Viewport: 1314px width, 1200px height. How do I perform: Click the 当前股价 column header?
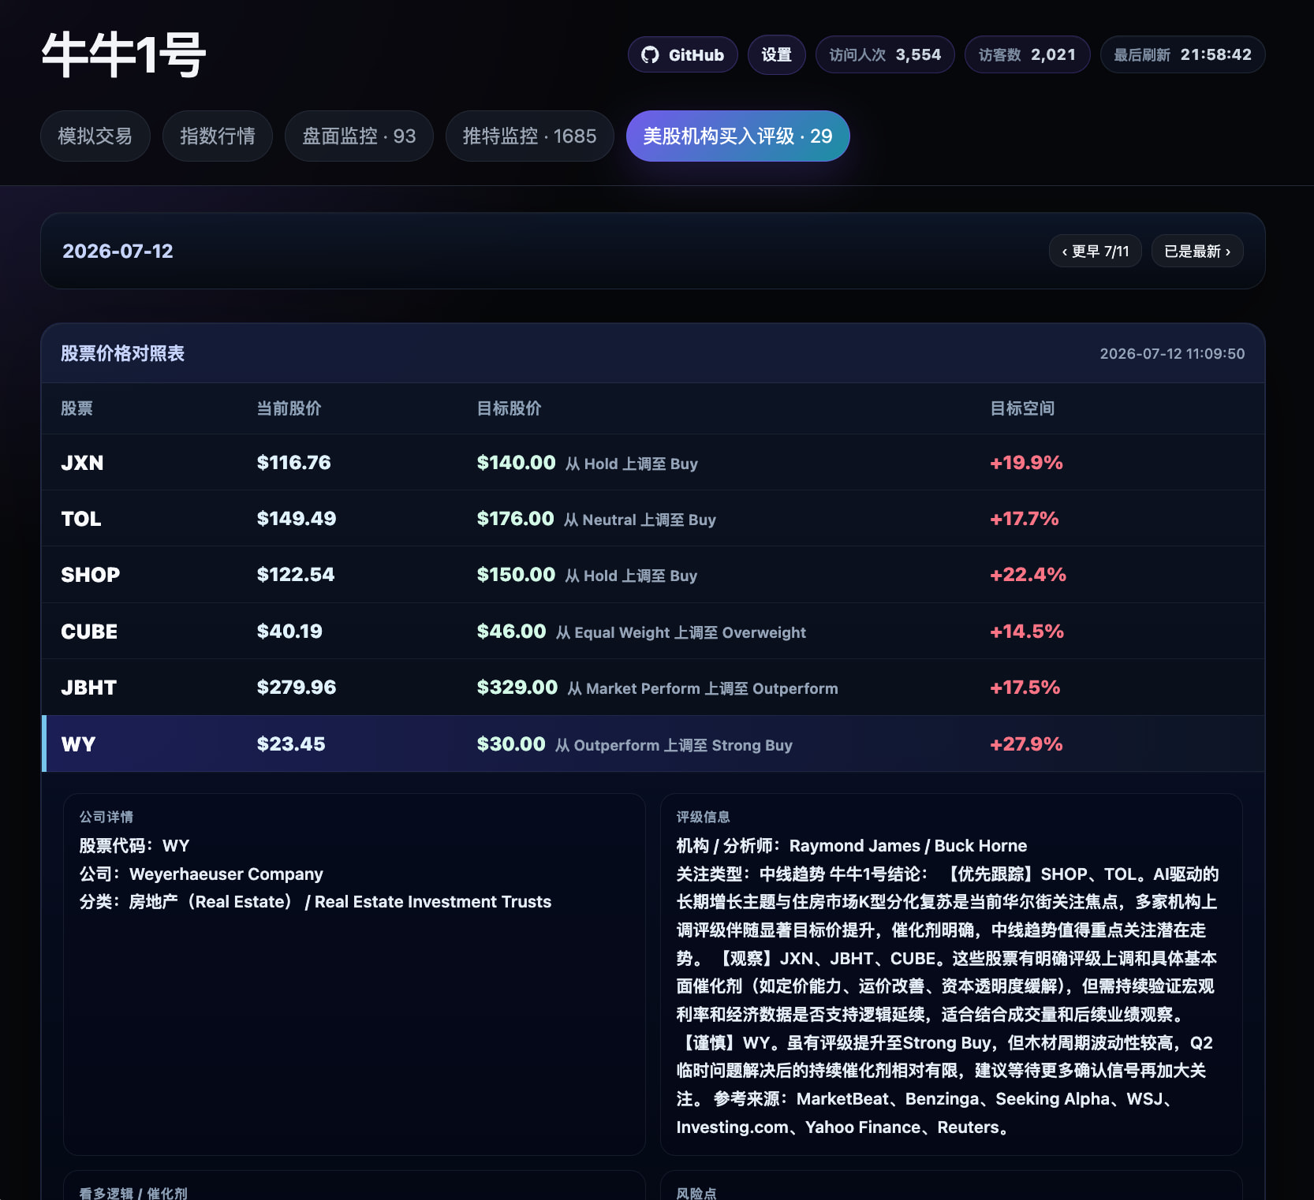point(289,408)
